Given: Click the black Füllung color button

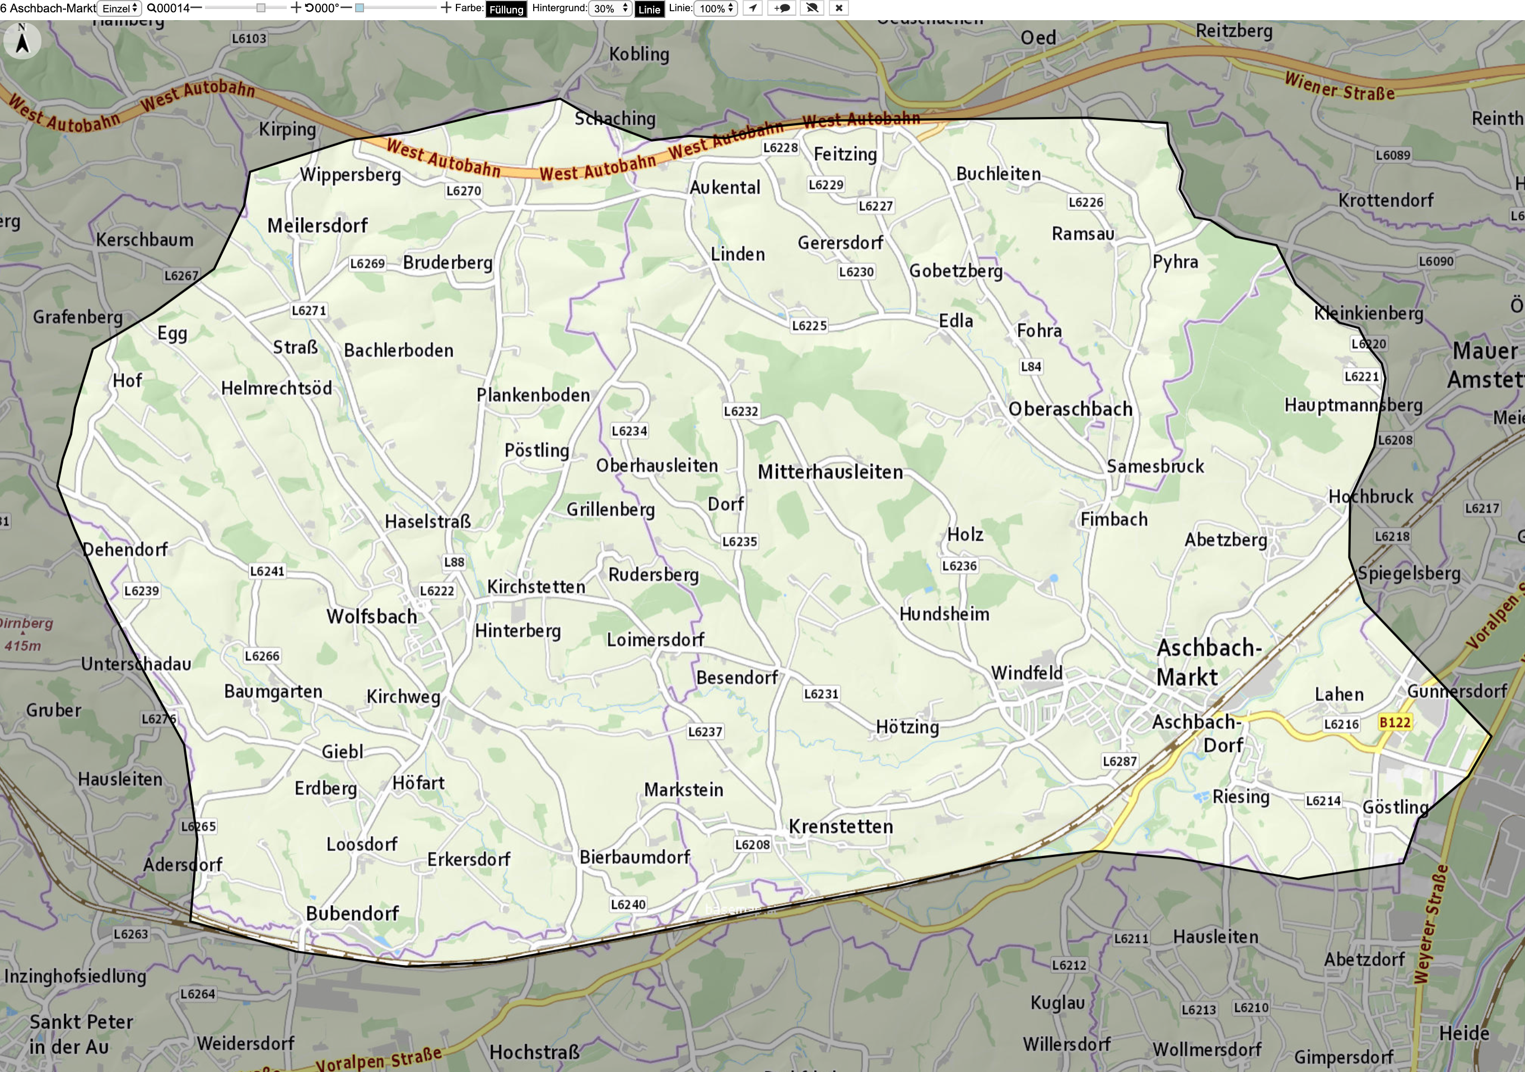Looking at the screenshot, I should coord(506,8).
